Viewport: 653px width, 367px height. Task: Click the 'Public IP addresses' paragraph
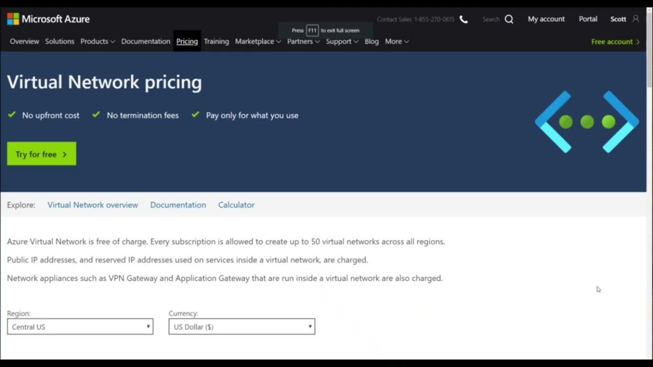187,260
